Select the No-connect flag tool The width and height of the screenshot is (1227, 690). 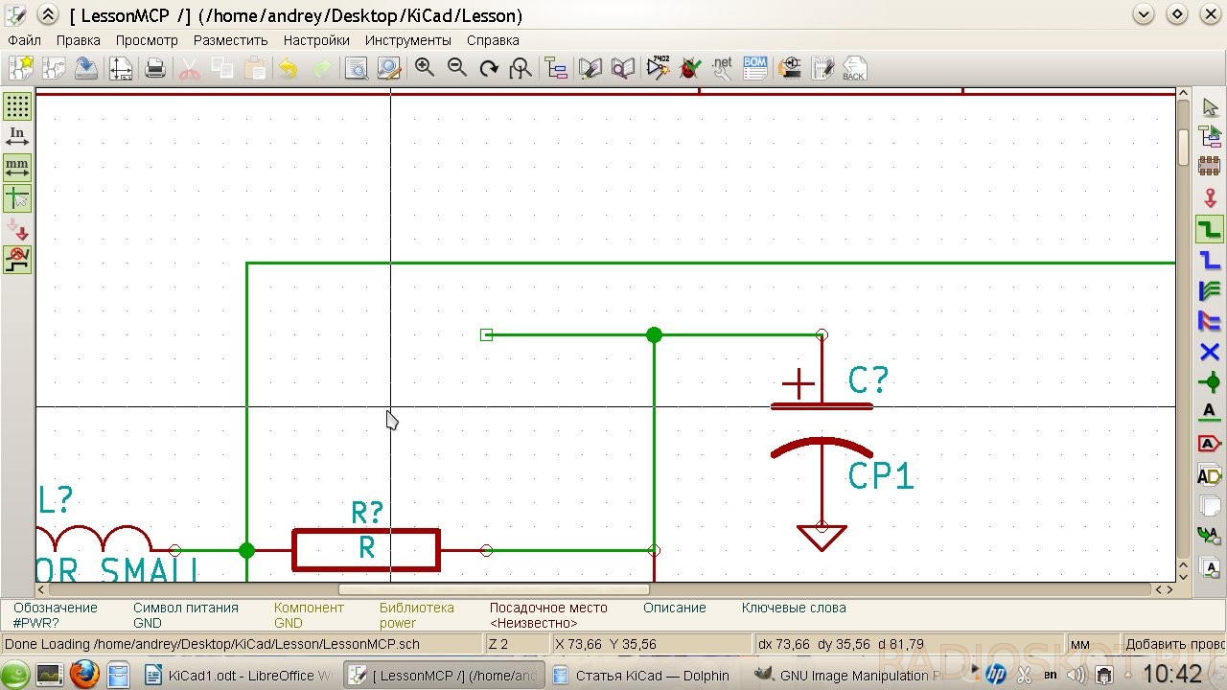1210,352
